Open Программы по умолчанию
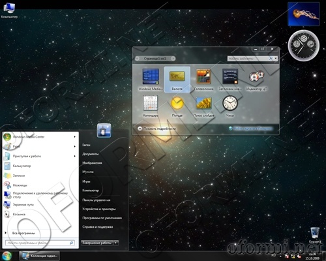 click(x=102, y=218)
